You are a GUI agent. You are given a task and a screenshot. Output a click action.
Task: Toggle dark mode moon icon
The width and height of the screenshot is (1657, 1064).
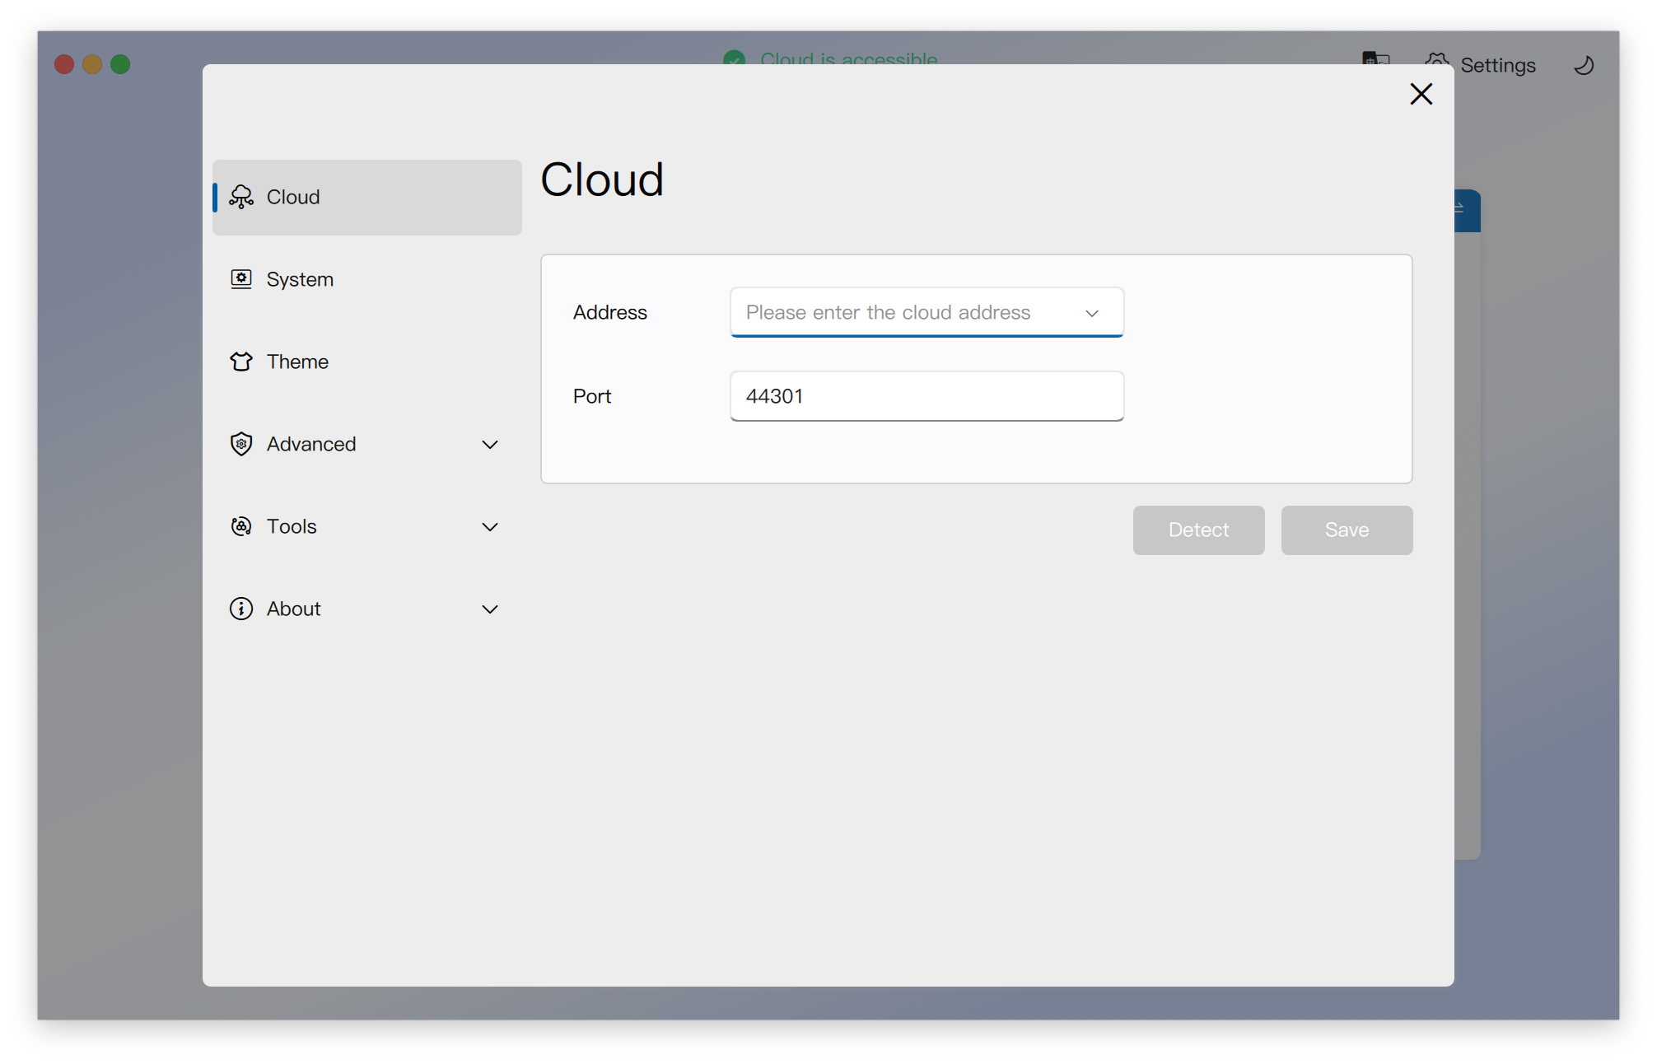click(1584, 65)
